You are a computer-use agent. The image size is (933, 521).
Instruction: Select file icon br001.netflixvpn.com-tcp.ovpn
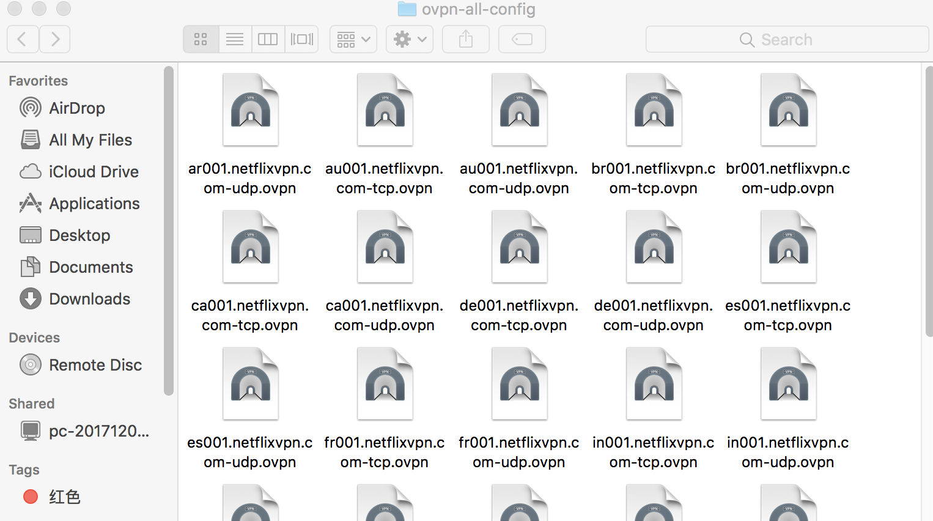654,110
